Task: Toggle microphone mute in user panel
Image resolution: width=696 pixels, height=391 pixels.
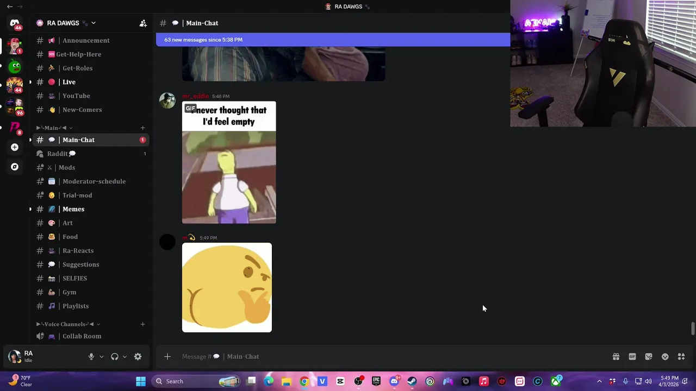Action: pos(91,357)
